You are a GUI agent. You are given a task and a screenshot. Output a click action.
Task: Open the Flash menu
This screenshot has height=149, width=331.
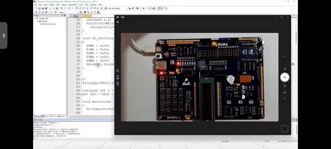click(58, 5)
